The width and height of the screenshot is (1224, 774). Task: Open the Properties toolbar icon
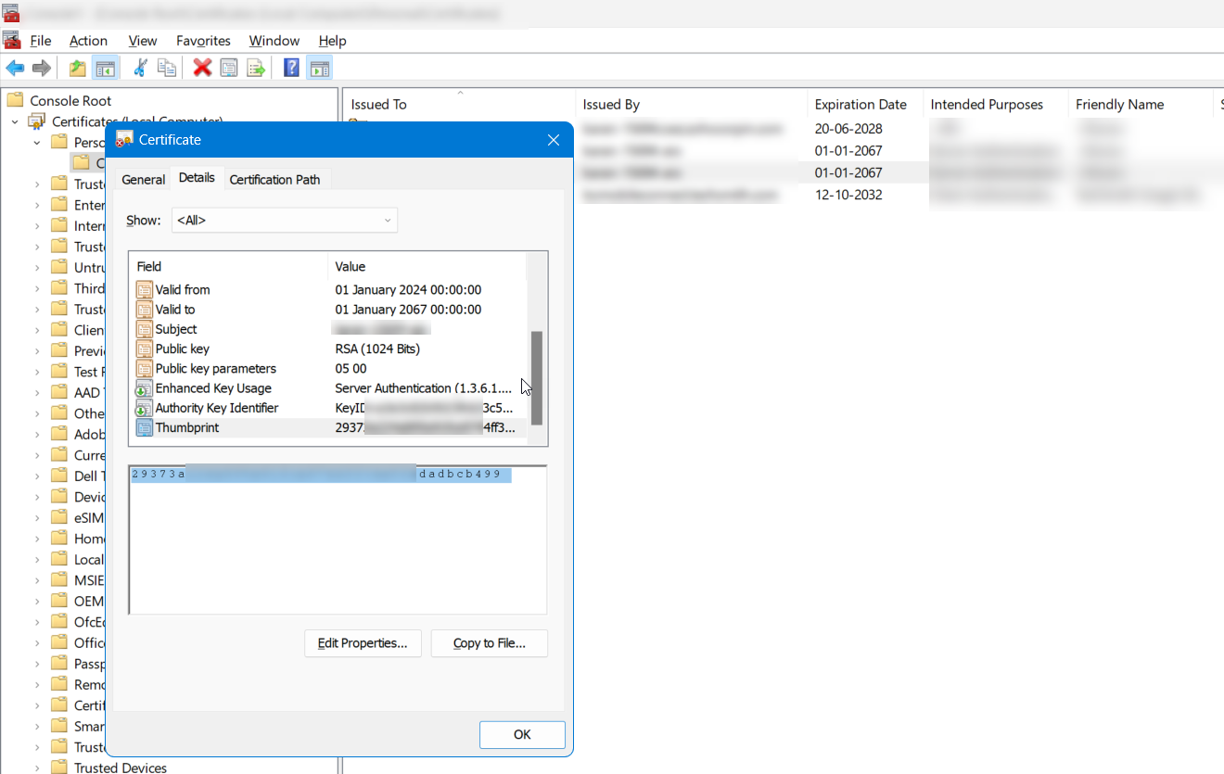point(229,68)
